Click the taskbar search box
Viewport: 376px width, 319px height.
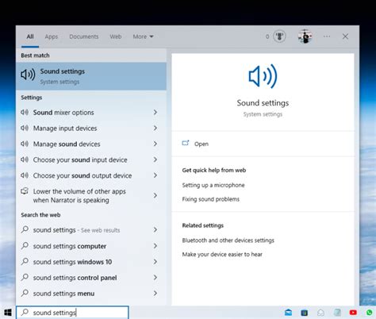pos(72,313)
